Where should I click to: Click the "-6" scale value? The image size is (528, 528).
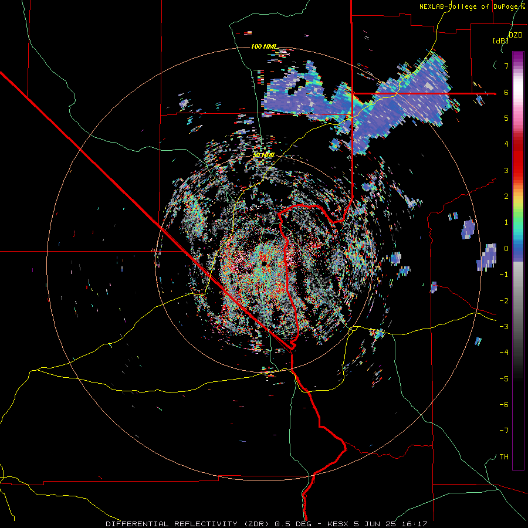pos(504,405)
